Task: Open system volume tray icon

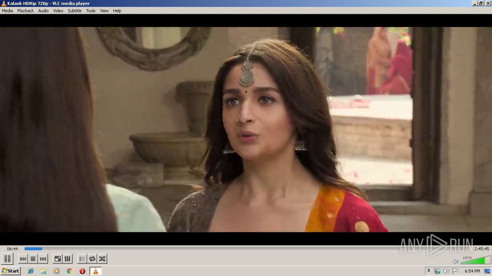Action: 446,271
